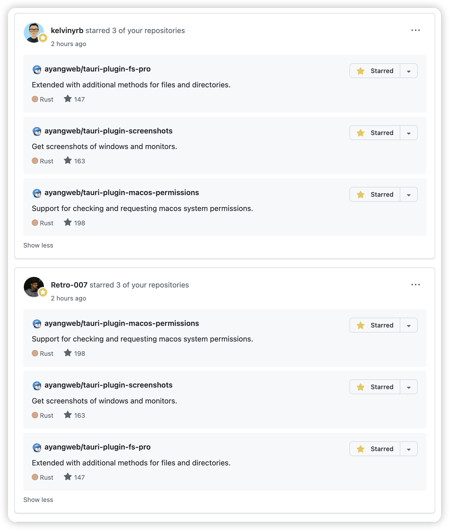The image size is (449, 530).
Task: Open ayangweb/tauri-plugin-macos-permissions link in kelvinyrb's card
Action: (122, 193)
